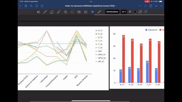
Task: Click the Informatique axis label
Action: [x=44, y=79]
